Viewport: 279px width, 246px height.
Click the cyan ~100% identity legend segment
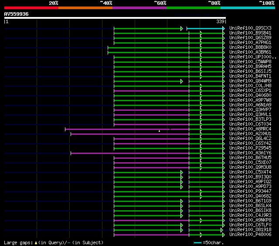point(248,8)
